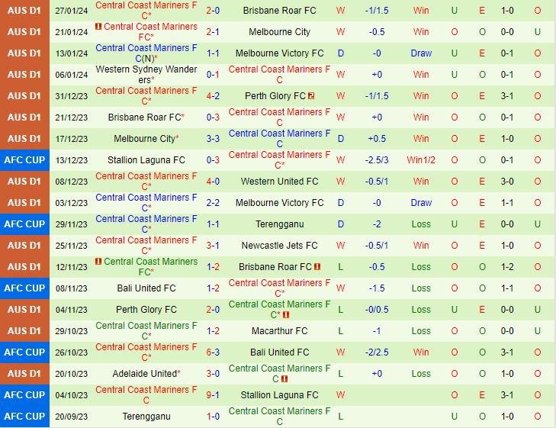
Task: Click the date 25/11/23
Action: click(x=71, y=246)
